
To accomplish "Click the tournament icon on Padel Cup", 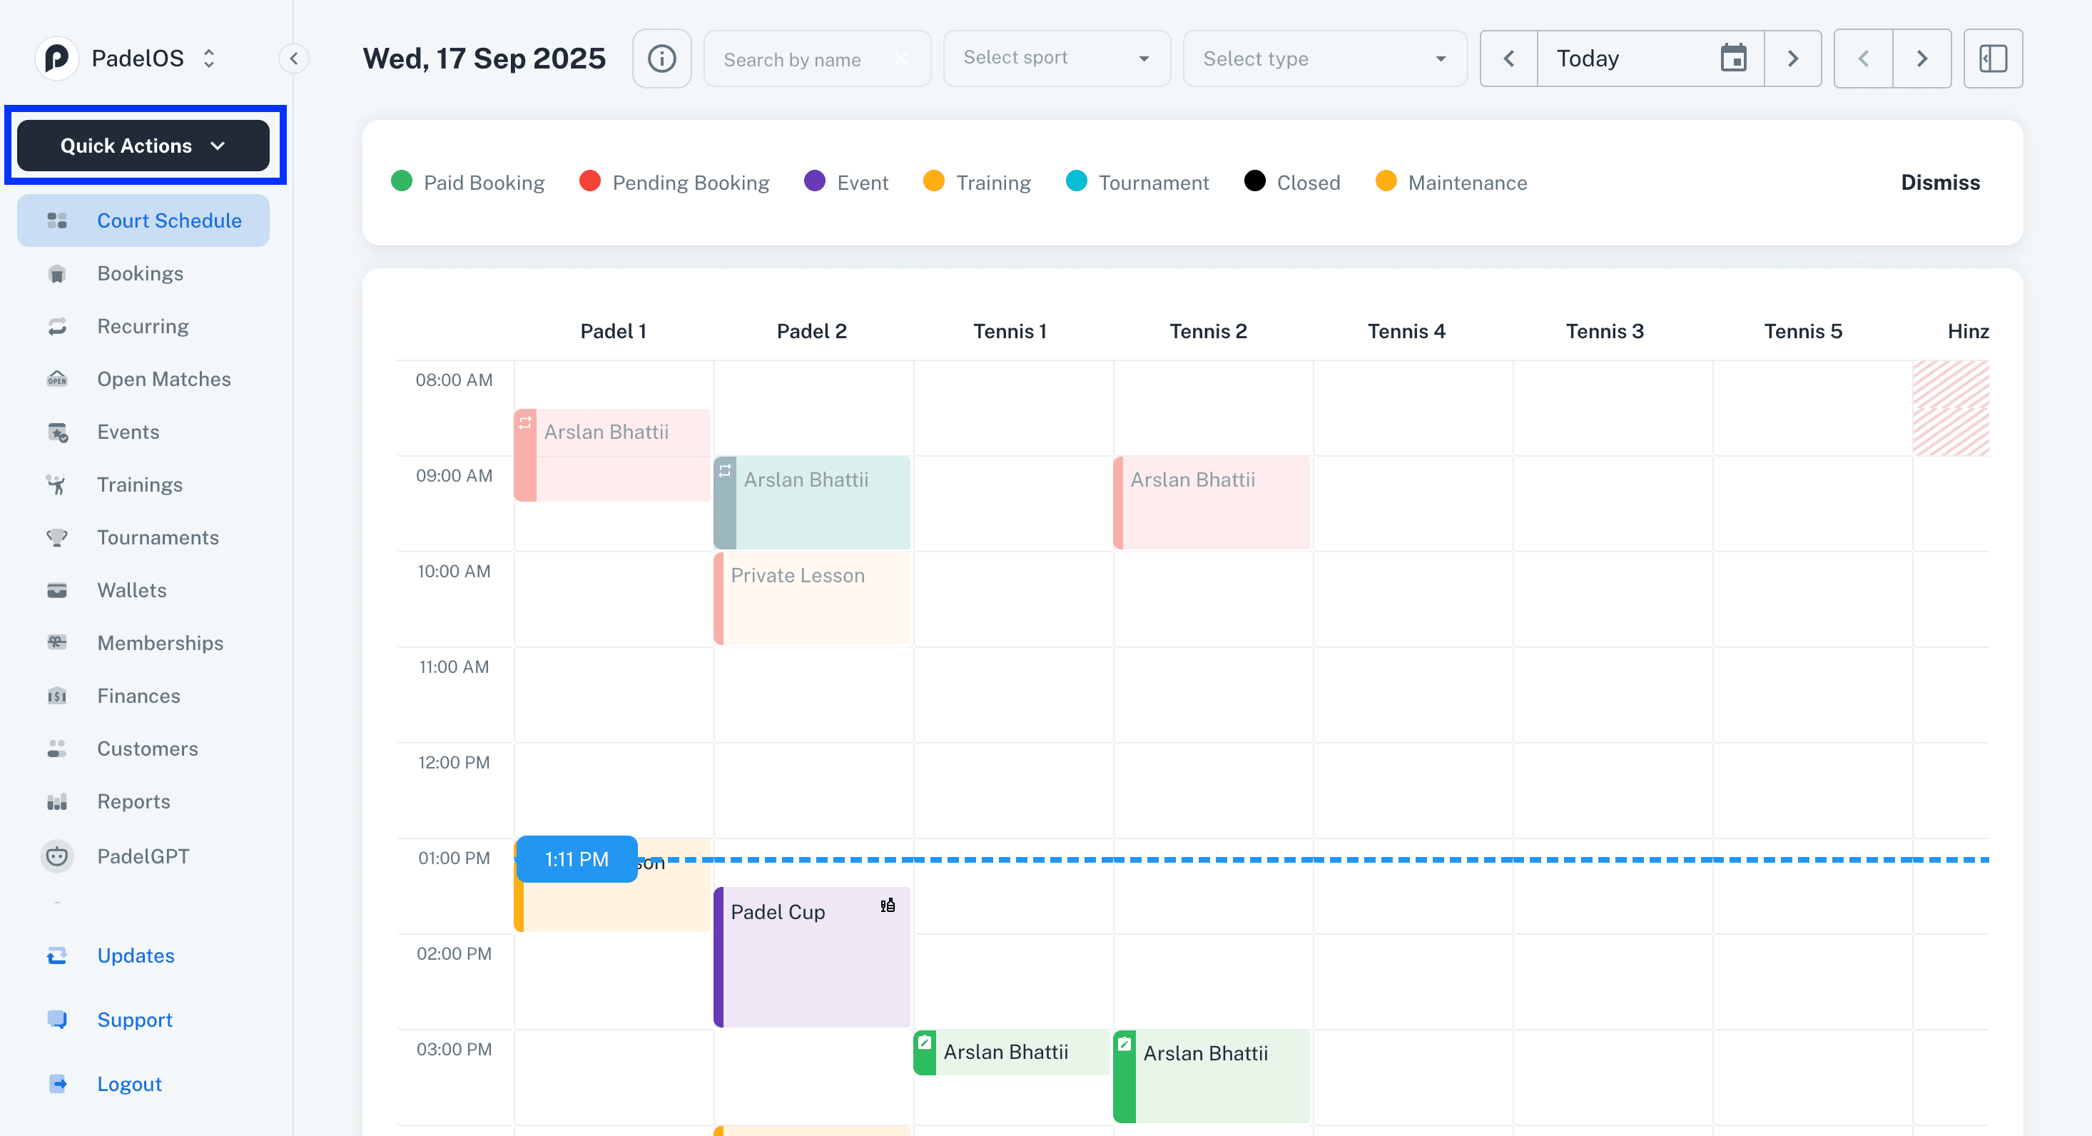I will tap(888, 906).
